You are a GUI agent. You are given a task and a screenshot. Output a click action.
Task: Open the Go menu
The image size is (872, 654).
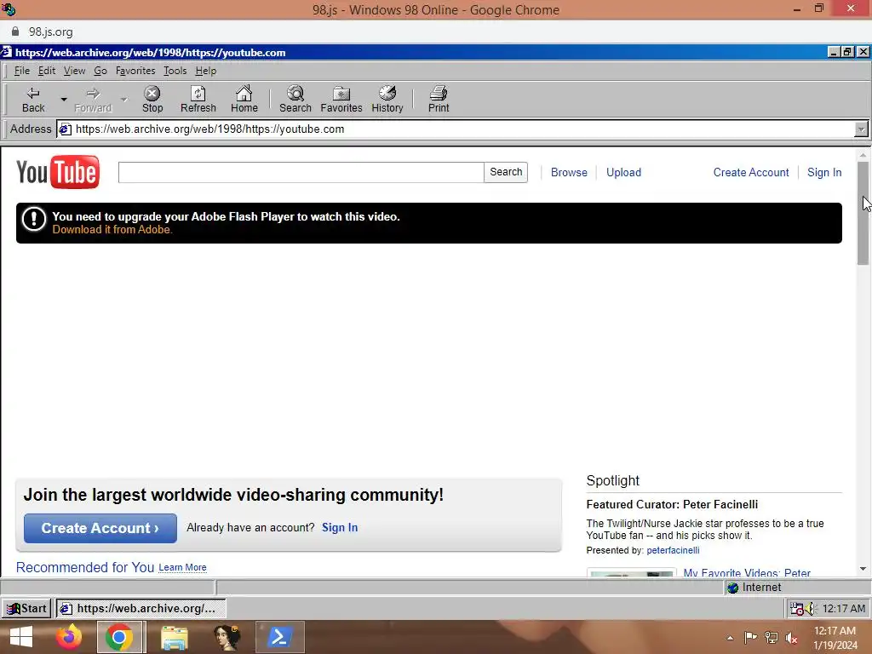(x=100, y=71)
